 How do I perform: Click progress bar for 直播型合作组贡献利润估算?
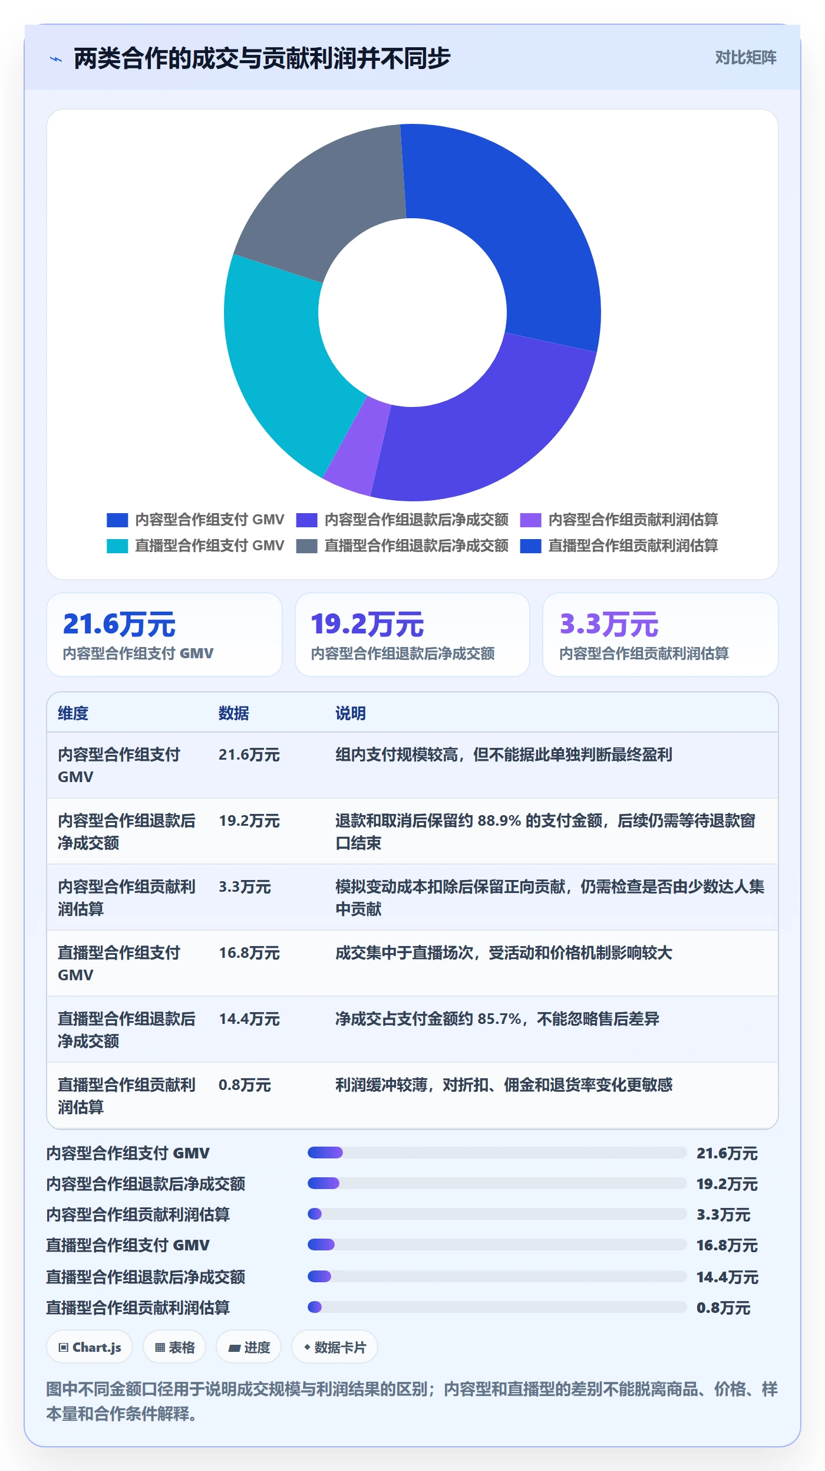tap(497, 1307)
